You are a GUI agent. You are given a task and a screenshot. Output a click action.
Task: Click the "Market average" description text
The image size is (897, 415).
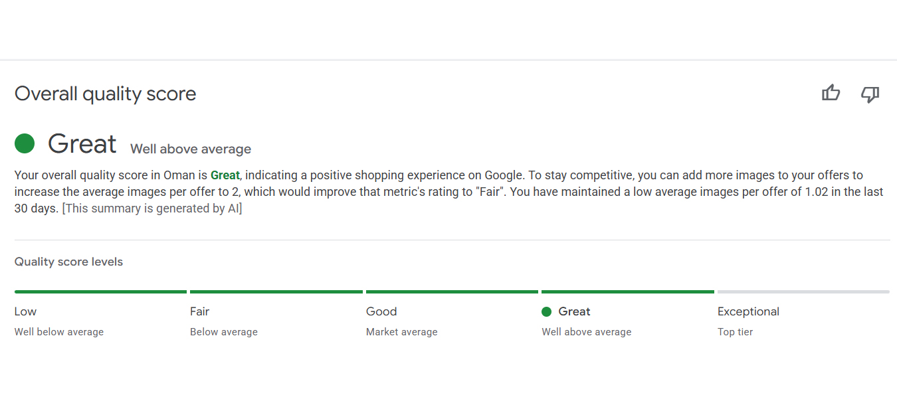tap(401, 332)
